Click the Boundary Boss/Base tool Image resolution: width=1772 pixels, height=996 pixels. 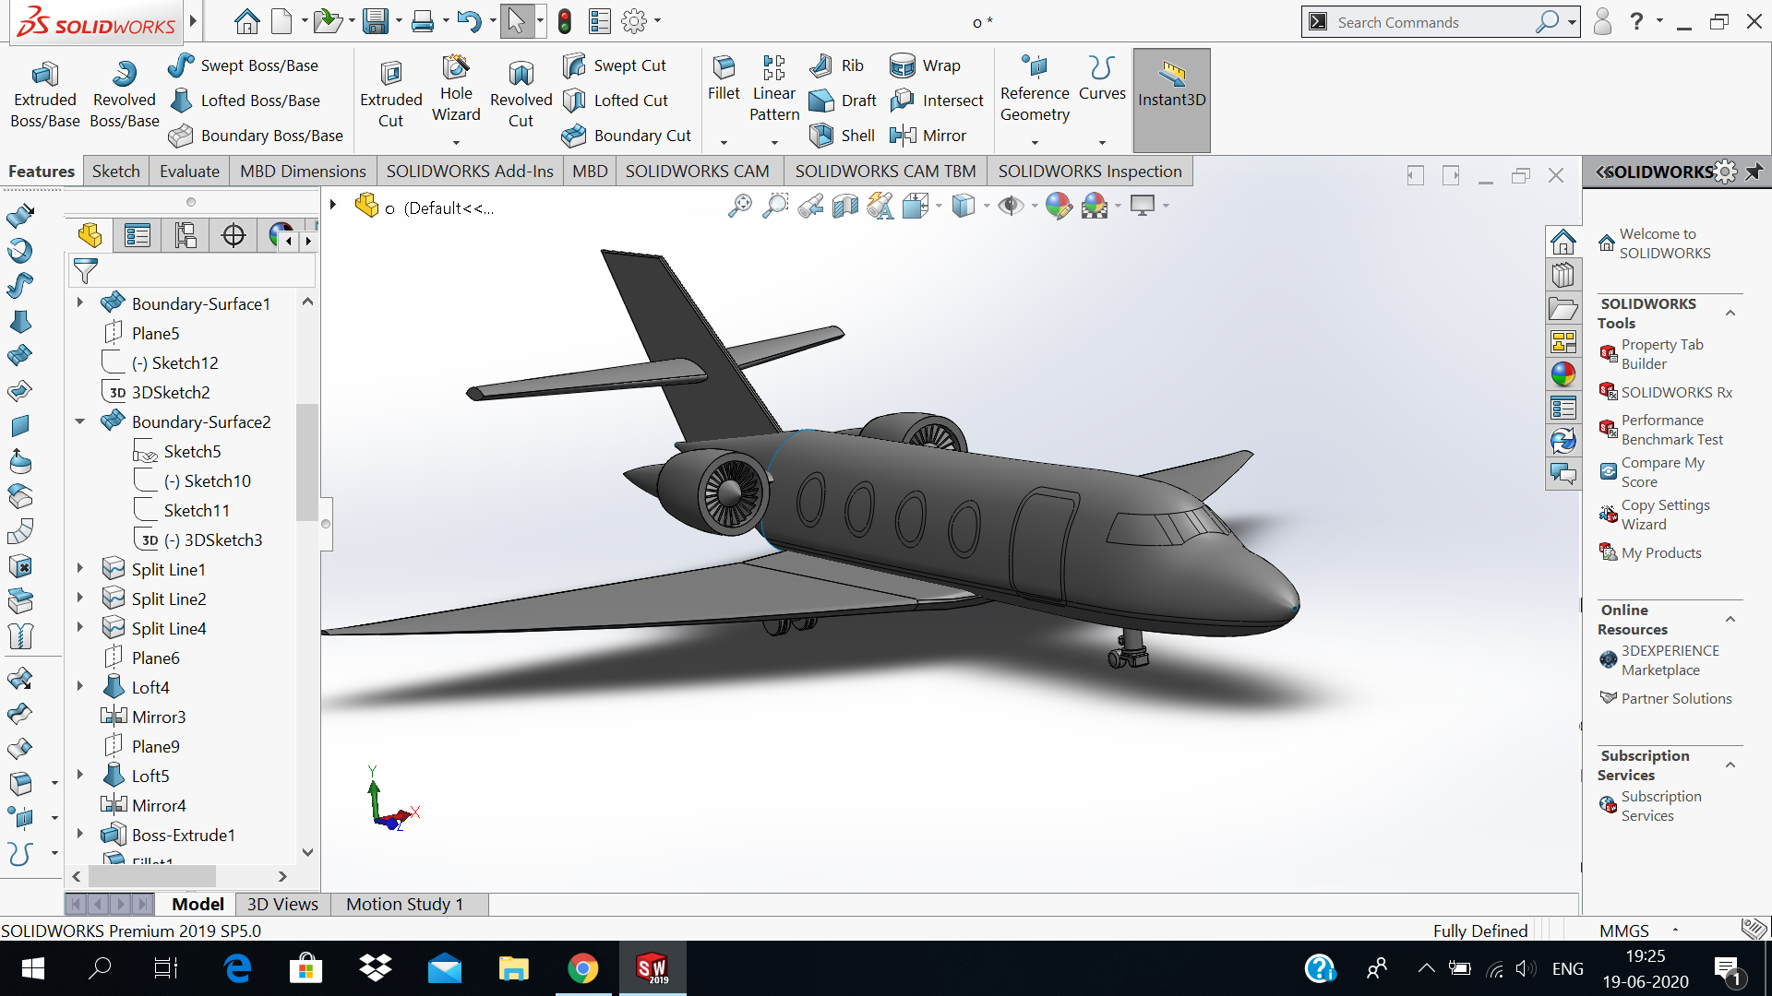(256, 136)
